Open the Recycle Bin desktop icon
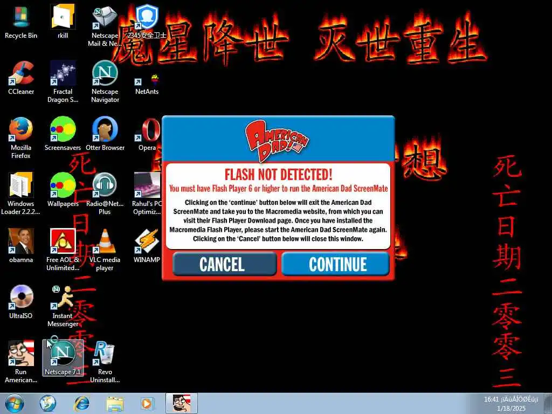Screen dimensions: 552x414 (21, 22)
